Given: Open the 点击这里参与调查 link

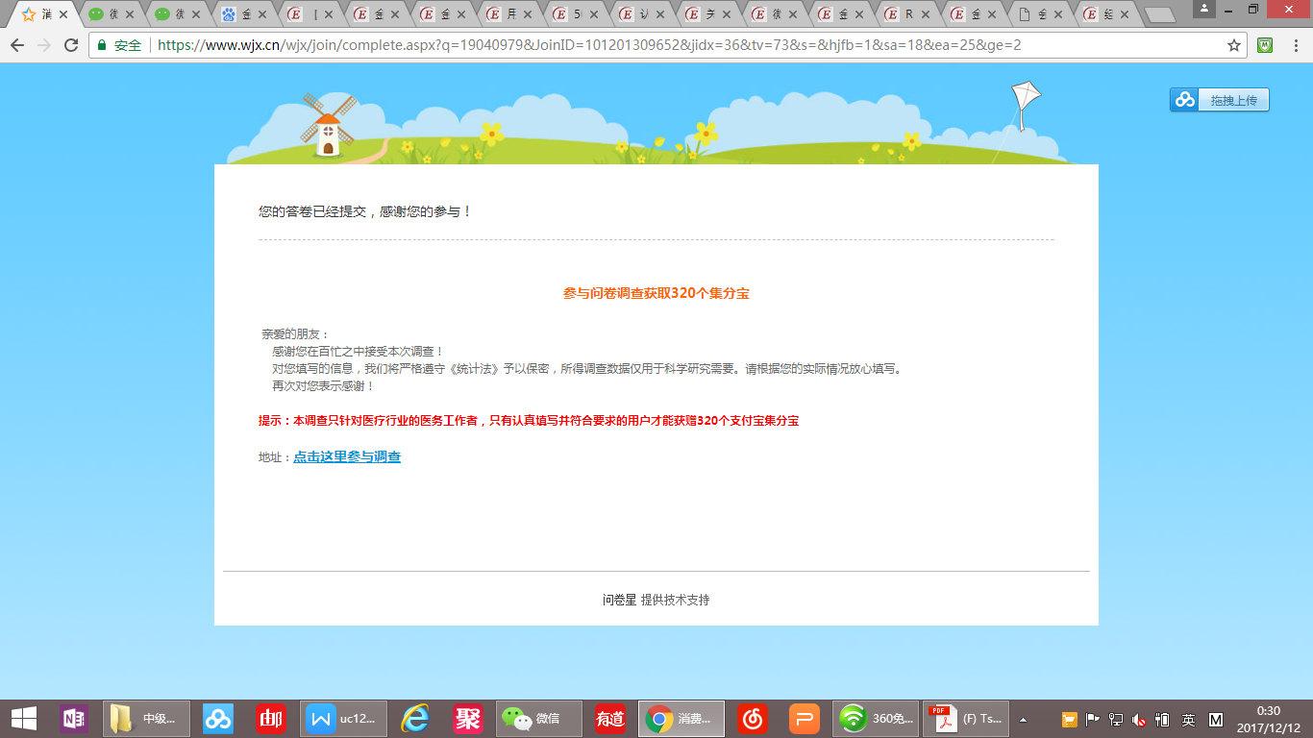Looking at the screenshot, I should 347,457.
